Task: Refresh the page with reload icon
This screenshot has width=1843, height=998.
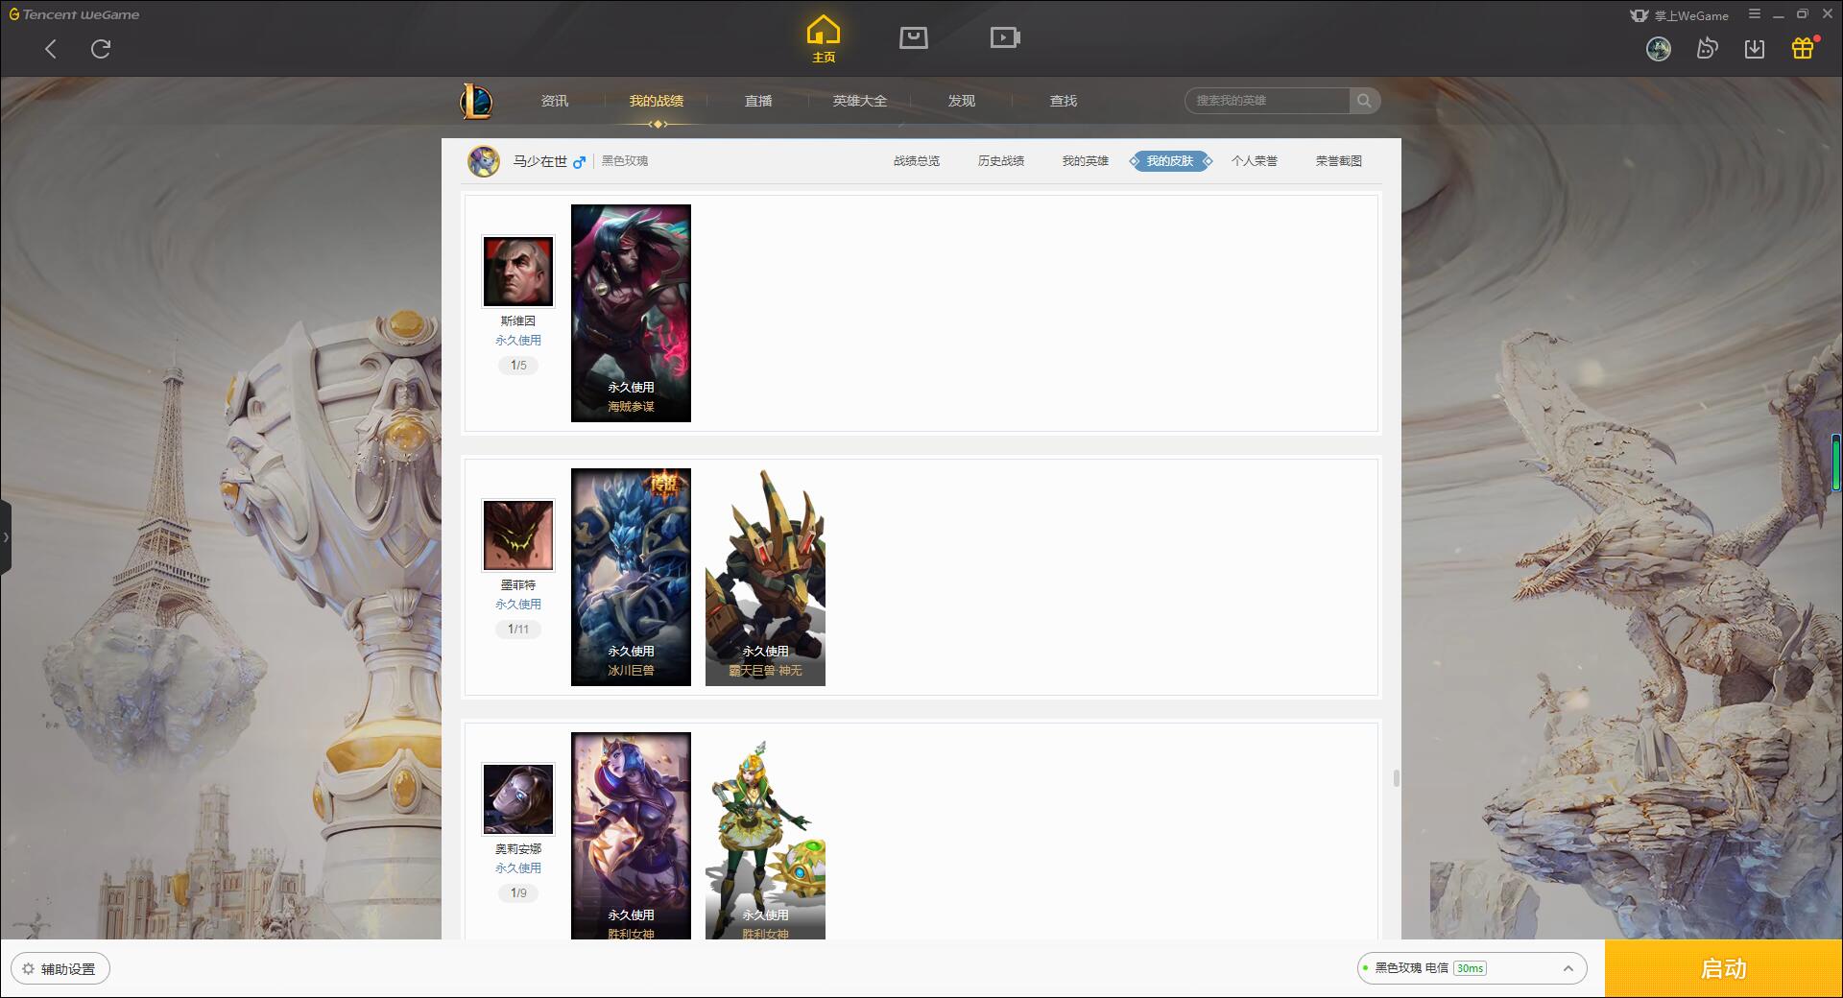Action: [x=101, y=49]
